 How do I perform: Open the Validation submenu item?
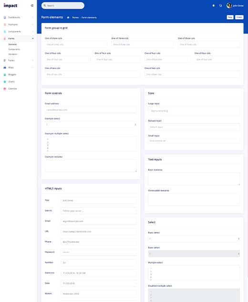pos(13,54)
